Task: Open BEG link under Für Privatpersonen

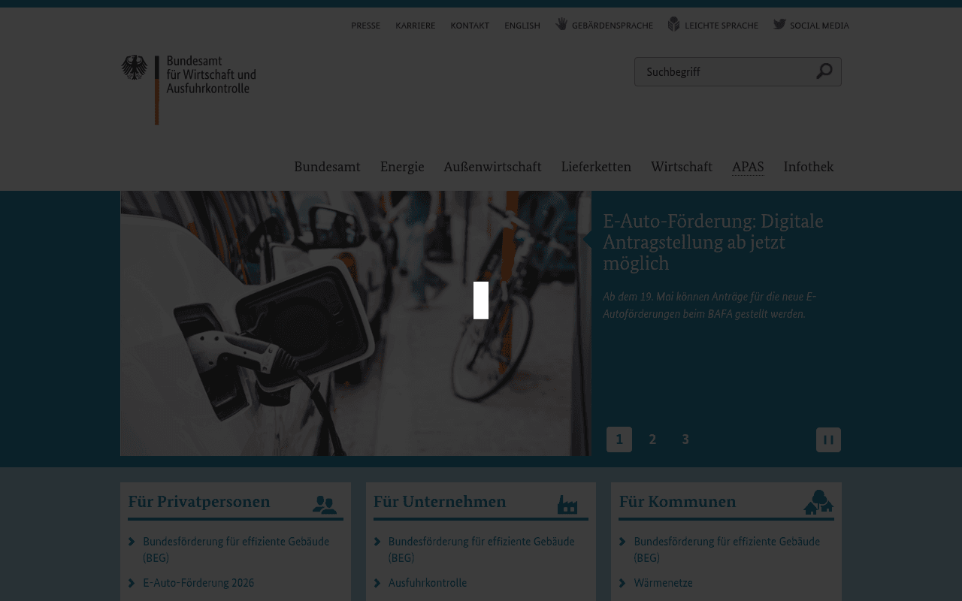Action: 236,549
